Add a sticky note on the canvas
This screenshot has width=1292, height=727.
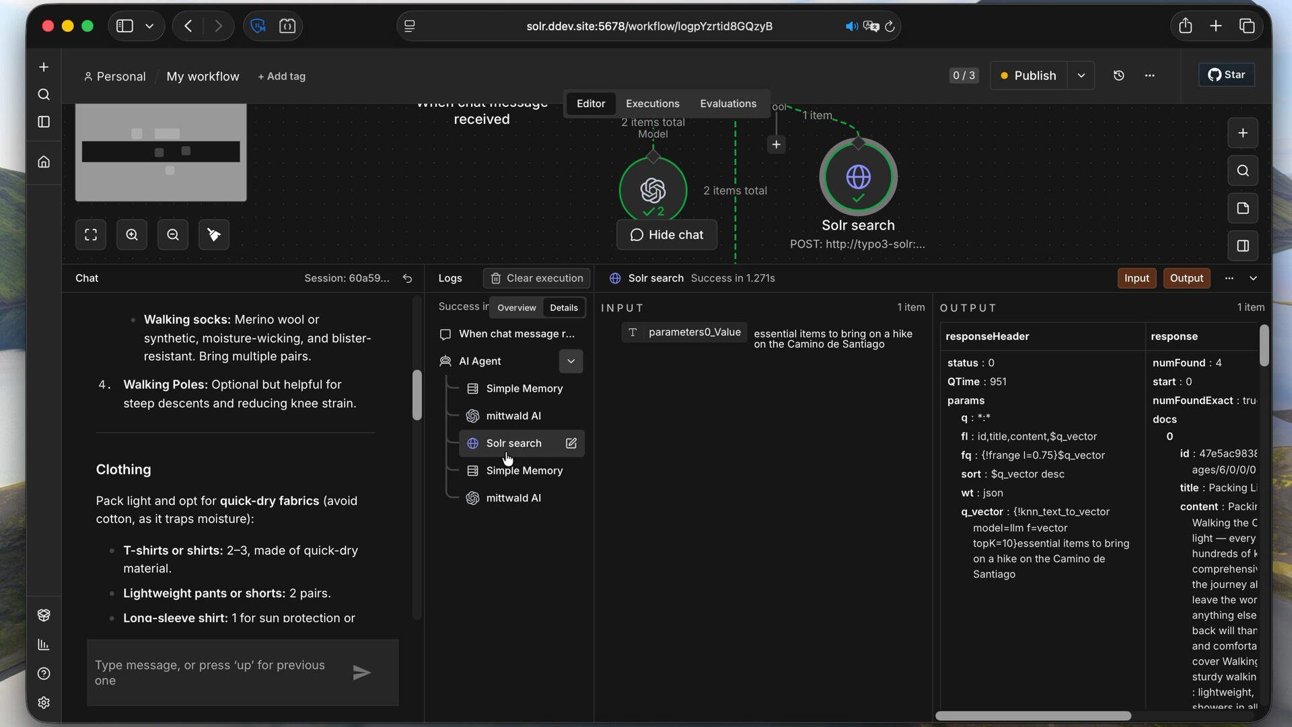(x=1243, y=209)
